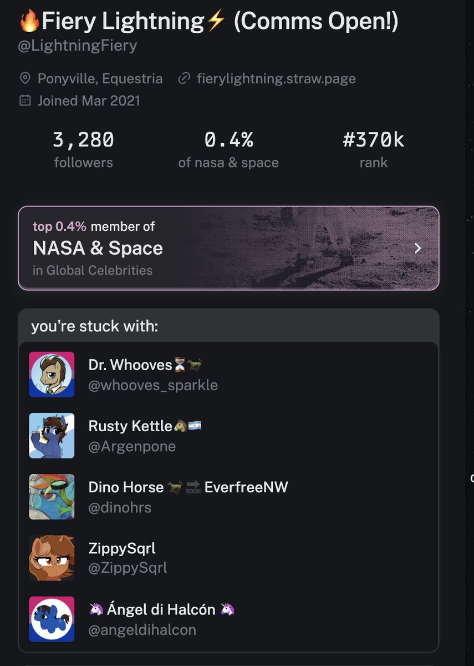This screenshot has height=666, width=474.
Task: Click Ángel di Halcón's avatar
Action: click(x=52, y=619)
